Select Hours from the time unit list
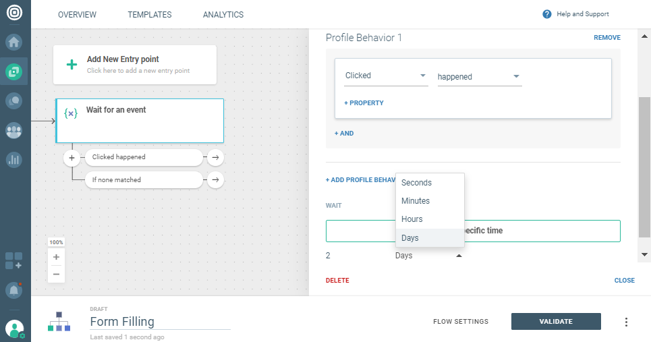Viewport: 651px width, 342px height. 412,219
